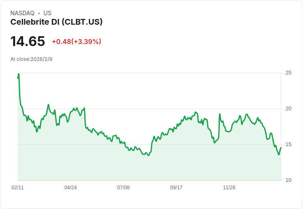The width and height of the screenshot is (303, 209).
Task: Click the 15 value on the price axis
Action: click(288, 144)
